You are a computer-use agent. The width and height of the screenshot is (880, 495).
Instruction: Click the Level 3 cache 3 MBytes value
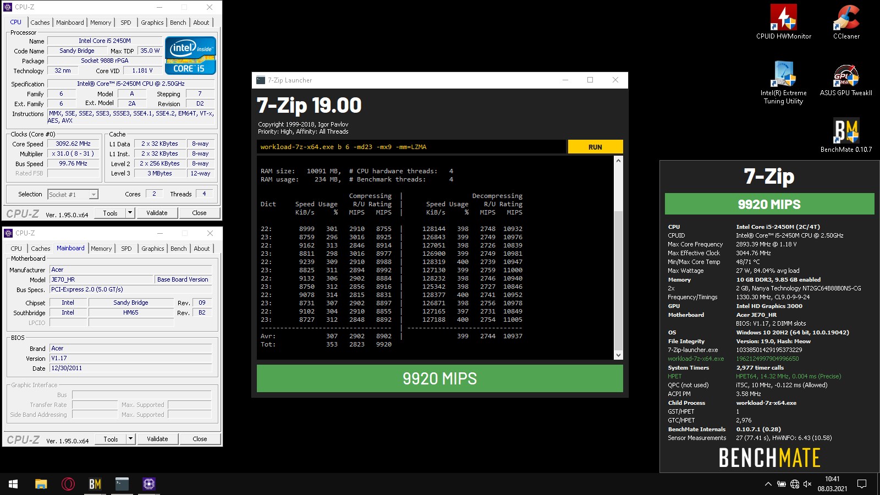tap(159, 173)
